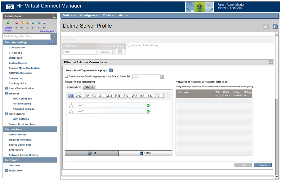The image size is (281, 181).
Task: Click the Cancel button
Action: click(x=262, y=165)
